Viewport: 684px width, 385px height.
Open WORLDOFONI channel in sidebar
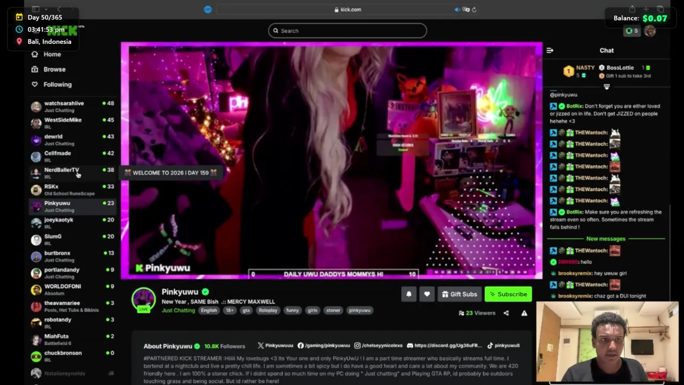72,289
